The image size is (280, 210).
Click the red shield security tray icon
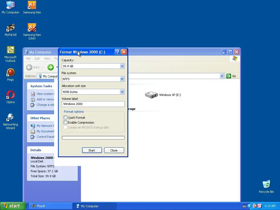pyautogui.click(x=255, y=206)
